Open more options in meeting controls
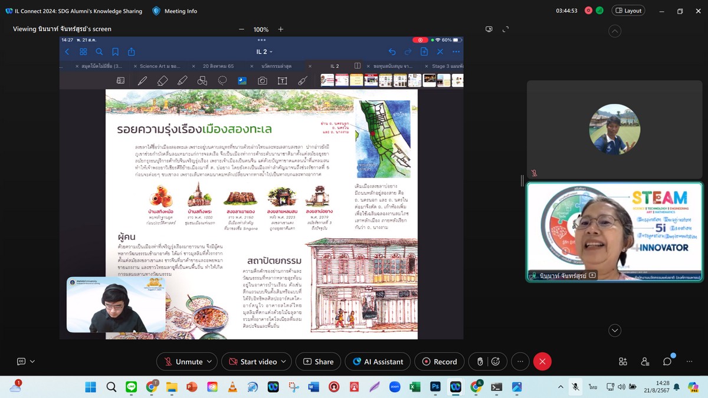Viewport: 708px width, 398px height. (520, 361)
